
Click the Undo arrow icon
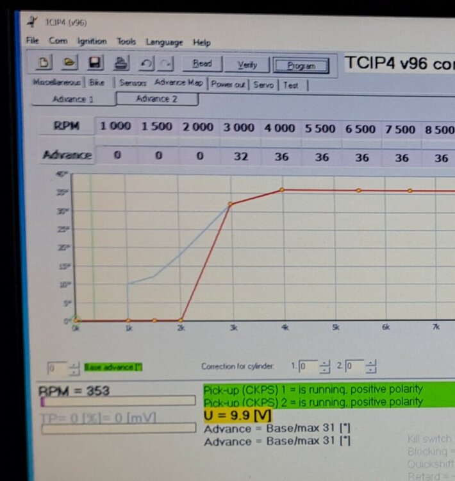[x=146, y=64]
